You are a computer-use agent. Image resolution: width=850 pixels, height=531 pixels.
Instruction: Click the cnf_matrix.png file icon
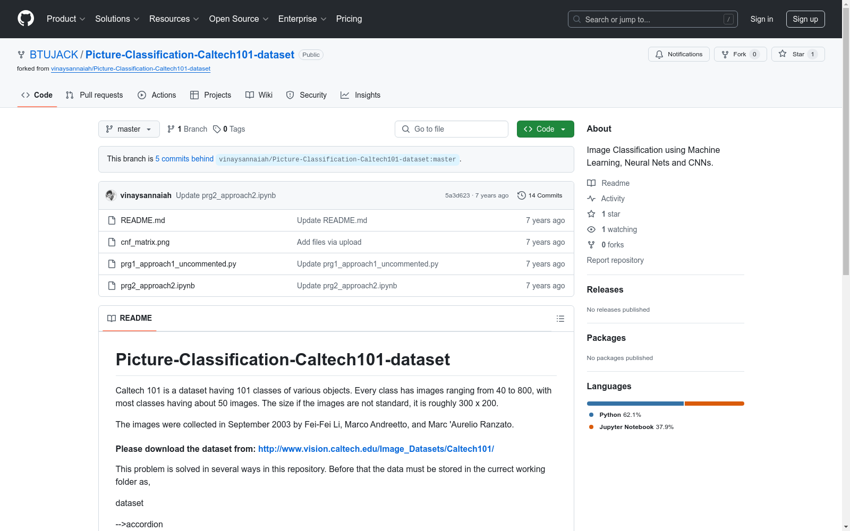coord(112,242)
